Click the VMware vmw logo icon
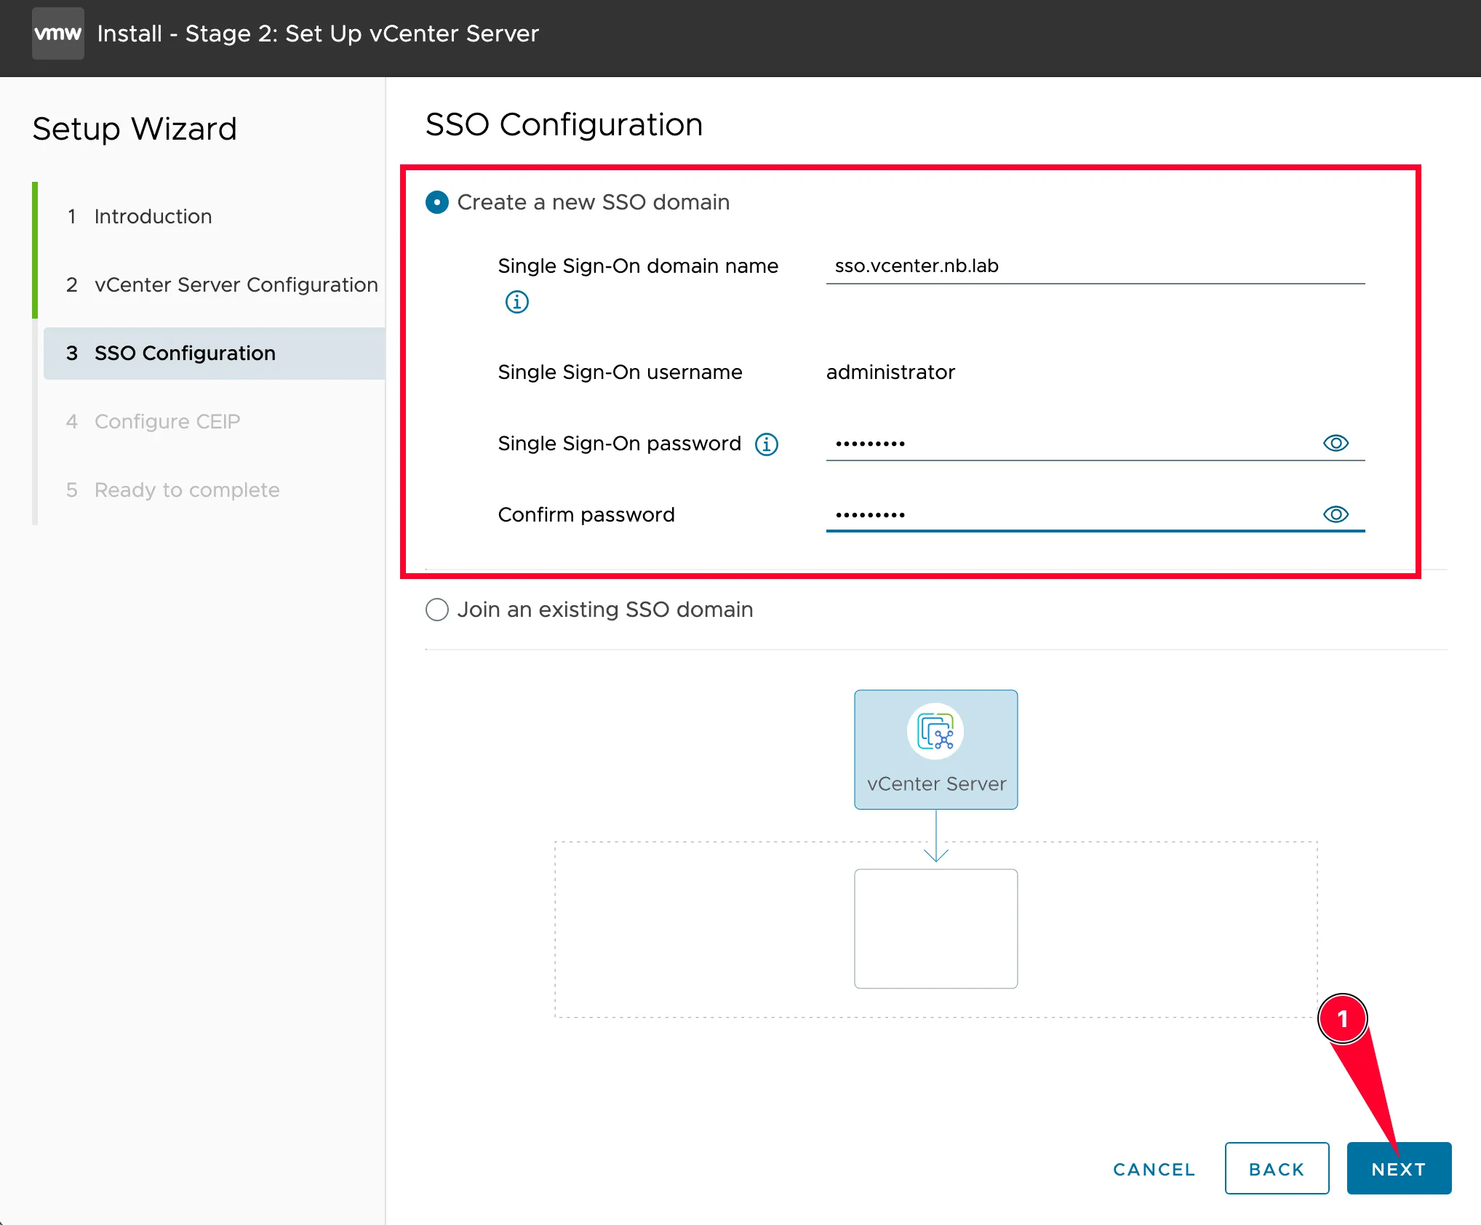This screenshot has width=1481, height=1225. (x=58, y=33)
